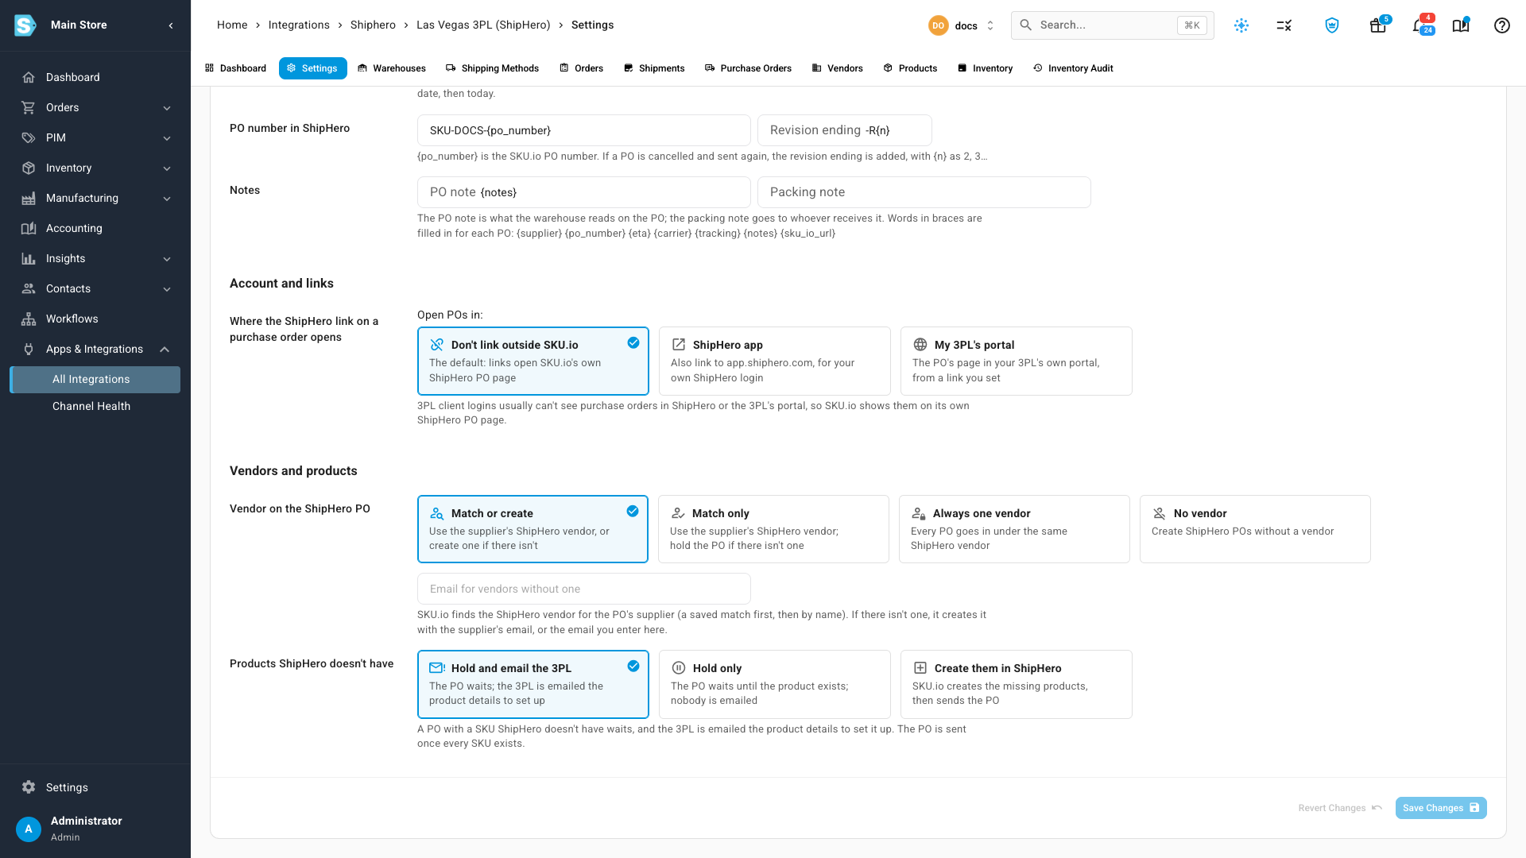Open the documentation book icon
This screenshot has width=1526, height=858.
[1460, 25]
